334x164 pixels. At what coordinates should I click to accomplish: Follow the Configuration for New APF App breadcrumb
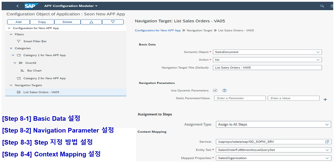(158, 30)
